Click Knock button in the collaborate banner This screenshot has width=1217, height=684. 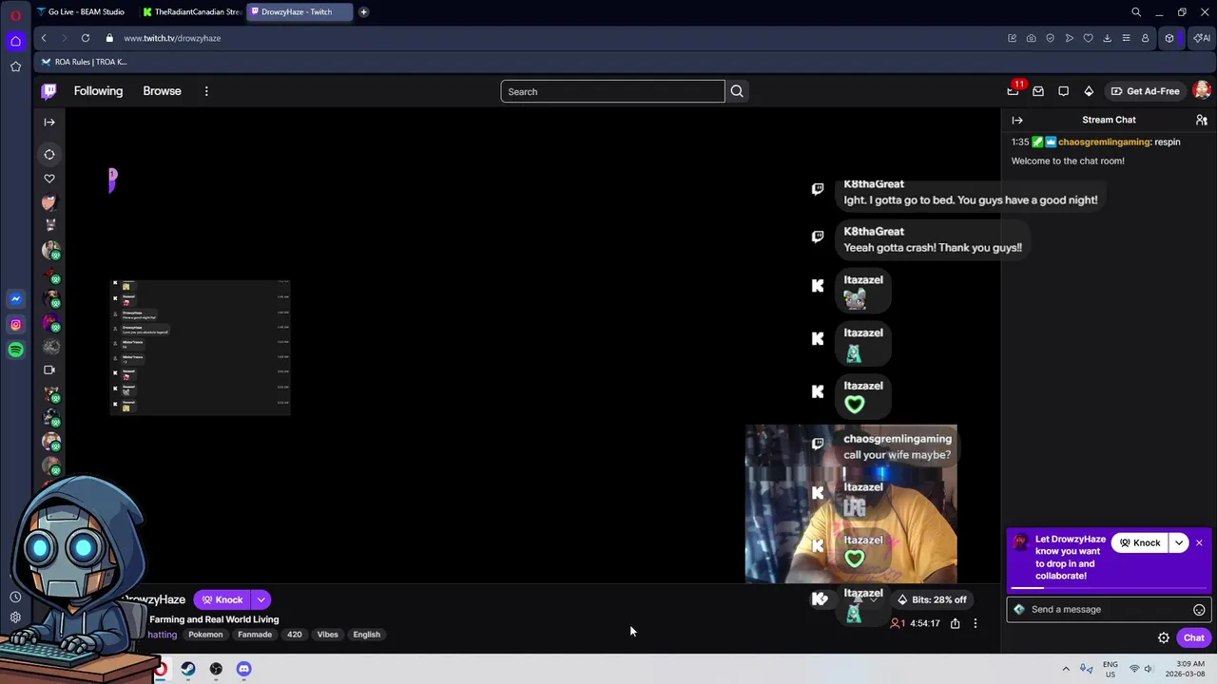pyautogui.click(x=1140, y=542)
